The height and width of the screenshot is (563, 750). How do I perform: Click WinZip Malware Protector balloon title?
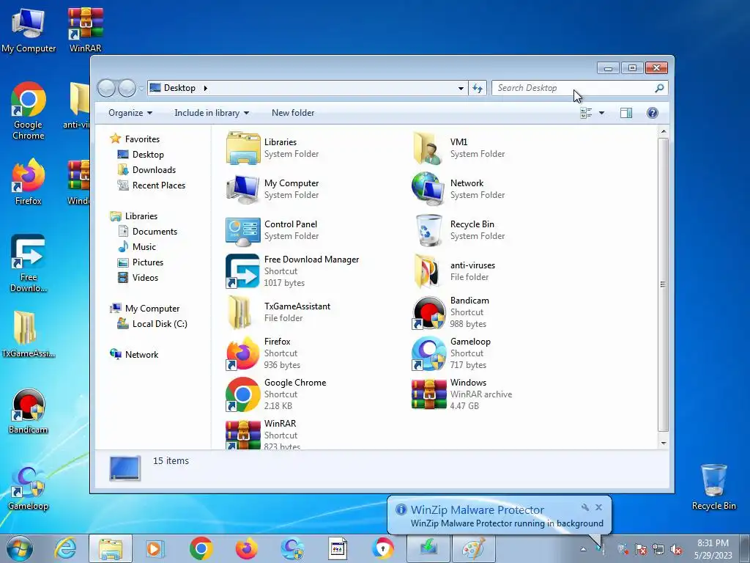[x=477, y=510]
